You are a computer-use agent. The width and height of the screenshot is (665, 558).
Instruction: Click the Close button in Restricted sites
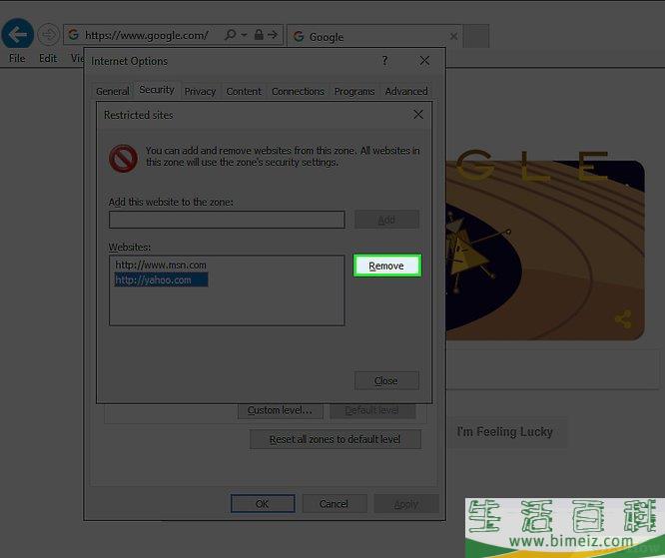click(386, 380)
